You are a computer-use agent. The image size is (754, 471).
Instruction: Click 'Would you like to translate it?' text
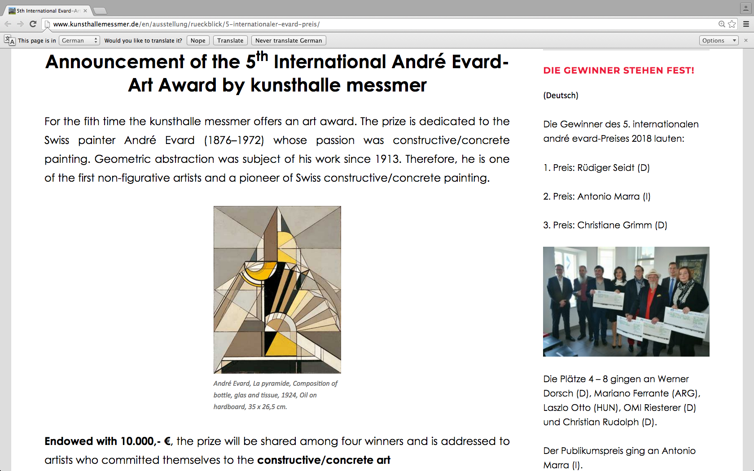(x=143, y=40)
